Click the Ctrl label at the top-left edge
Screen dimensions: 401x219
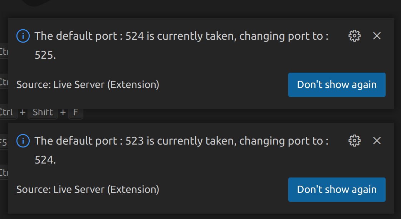click(4, 51)
